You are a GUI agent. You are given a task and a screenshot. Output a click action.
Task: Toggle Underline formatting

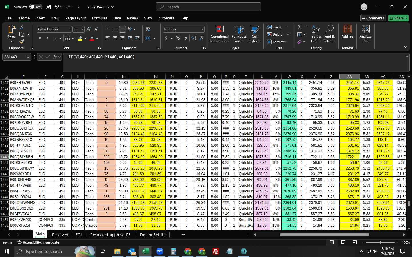click(x=55, y=38)
